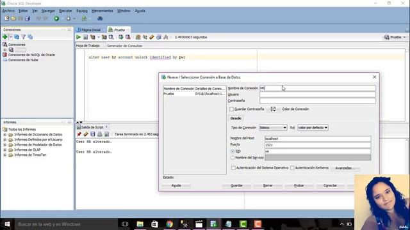Click the Conectar button

pyautogui.click(x=331, y=185)
